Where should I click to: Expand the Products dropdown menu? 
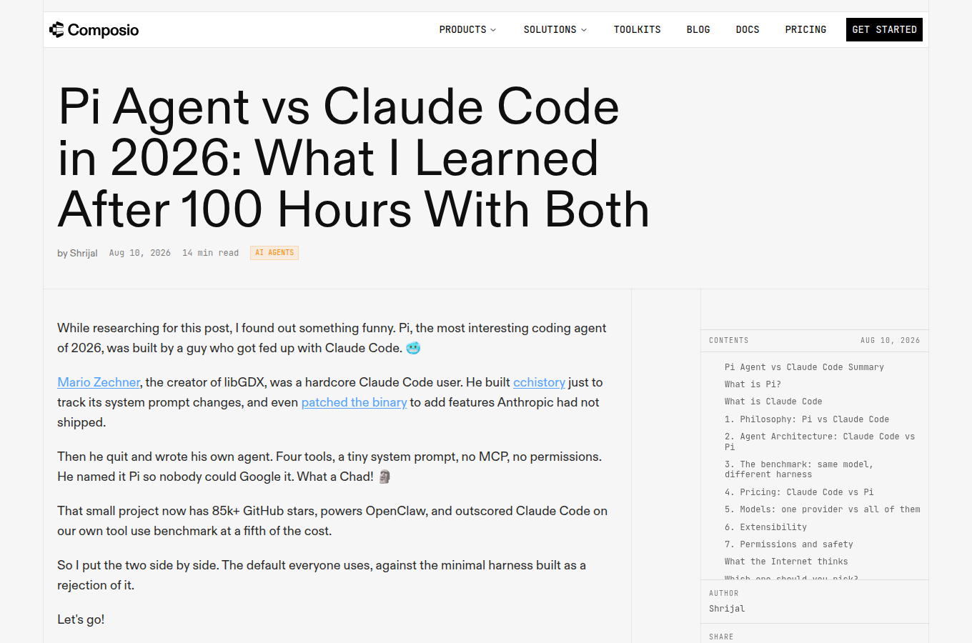click(467, 29)
